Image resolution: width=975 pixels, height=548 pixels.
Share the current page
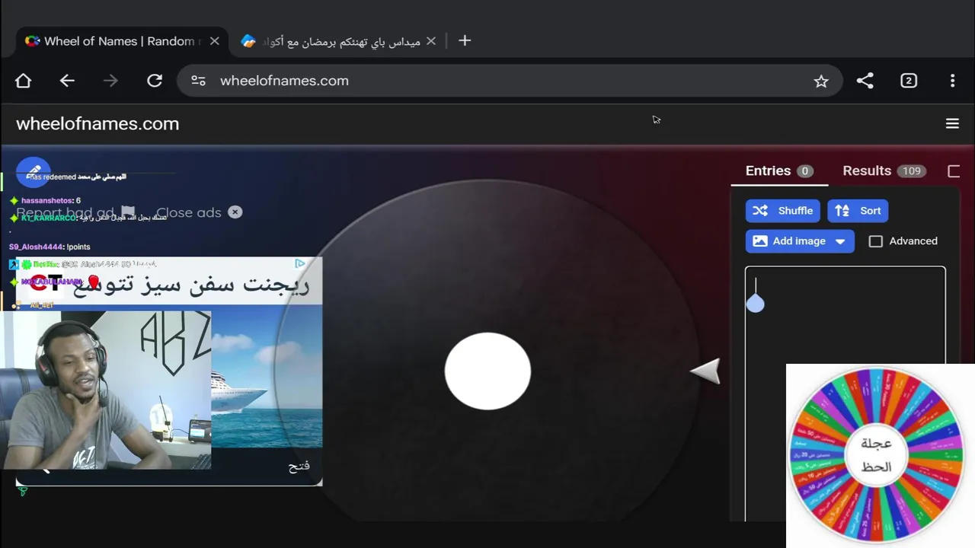pos(865,81)
